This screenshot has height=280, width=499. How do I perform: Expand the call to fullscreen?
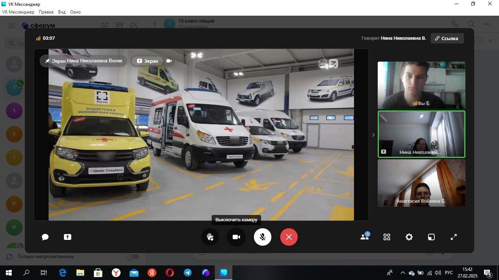coord(454,237)
